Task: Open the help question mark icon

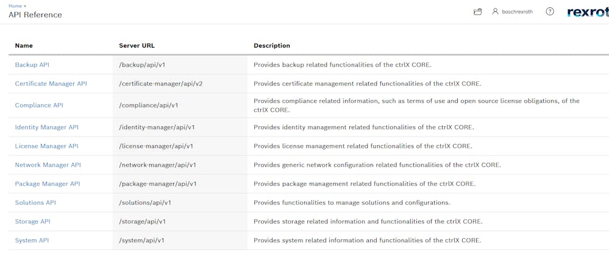Action: [x=550, y=12]
